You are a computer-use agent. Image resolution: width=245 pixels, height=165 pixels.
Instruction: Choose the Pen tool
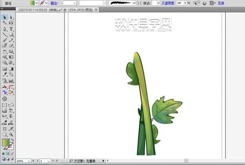pyautogui.click(x=4, y=29)
